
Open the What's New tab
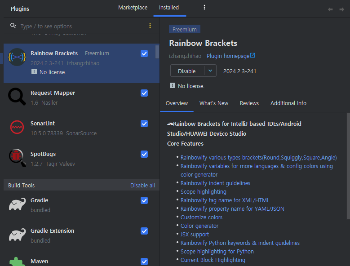click(213, 103)
